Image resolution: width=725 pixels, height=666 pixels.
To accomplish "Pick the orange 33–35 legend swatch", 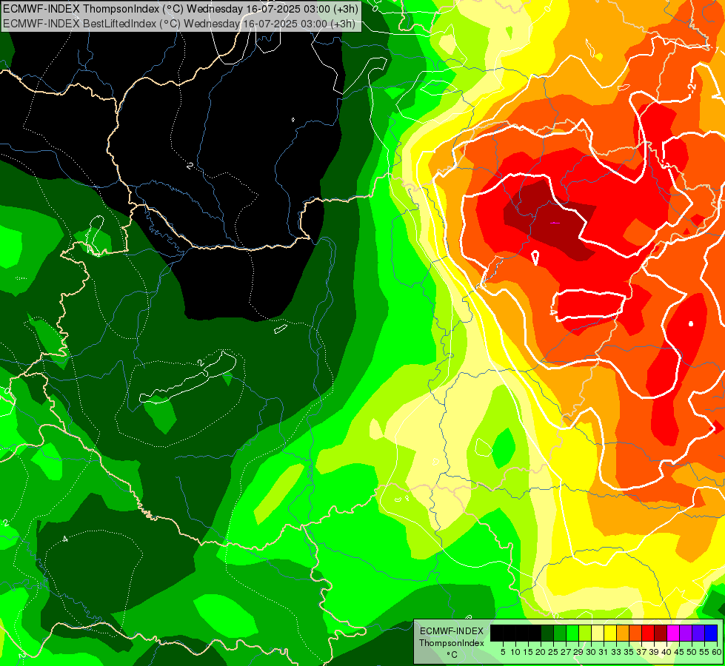I will (x=624, y=633).
